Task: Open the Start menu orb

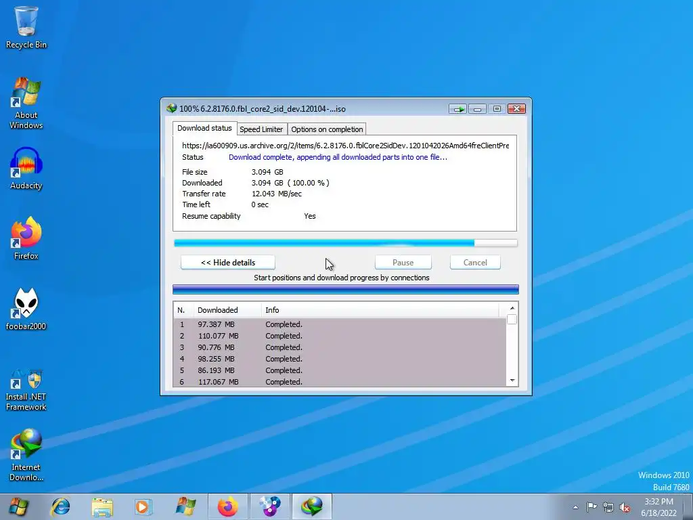Action: (x=18, y=506)
